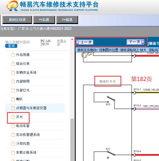The width and height of the screenshot is (159, 161).
Task: Click the 查询 search button
Action: tap(11, 46)
